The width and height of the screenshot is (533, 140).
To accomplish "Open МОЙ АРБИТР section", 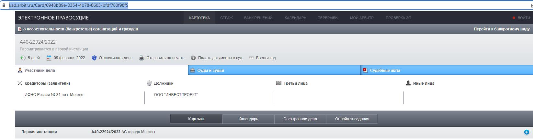I will click(362, 18).
